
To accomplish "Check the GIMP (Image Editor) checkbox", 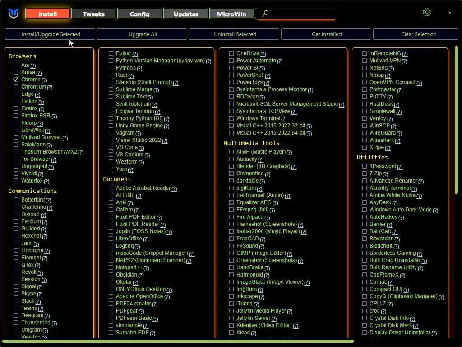I will 231,253.
